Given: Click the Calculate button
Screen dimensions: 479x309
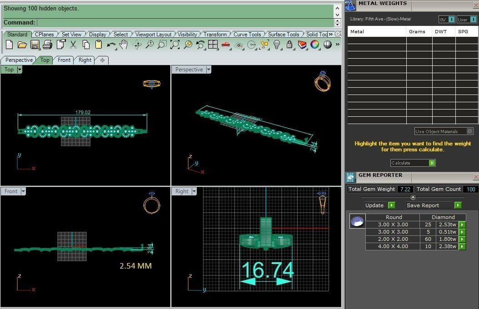Looking at the screenshot, I should 413,163.
